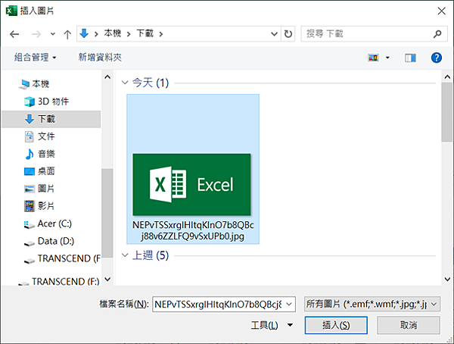Select 下載 folder in sidebar
The height and width of the screenshot is (344, 454).
(51, 119)
